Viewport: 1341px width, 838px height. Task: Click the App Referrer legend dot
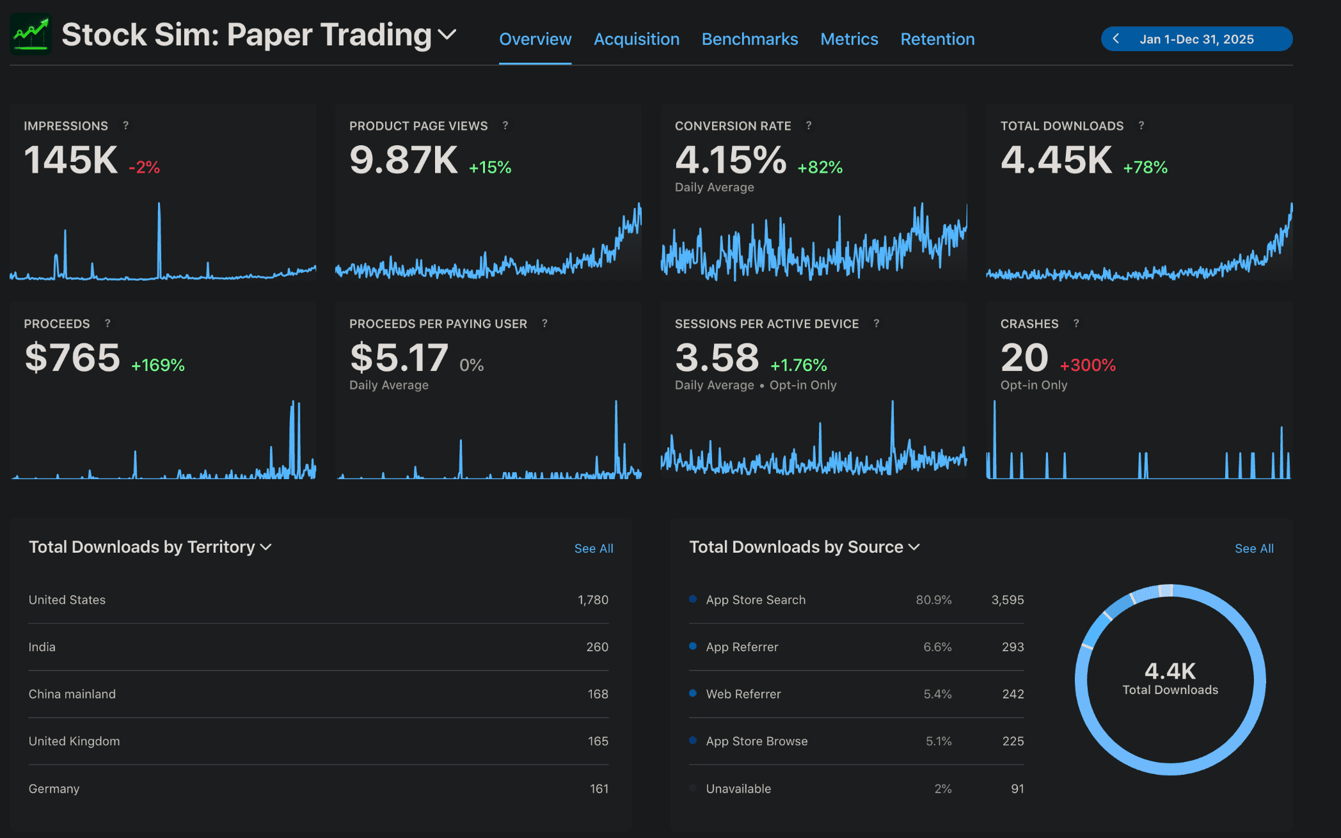[x=693, y=646]
